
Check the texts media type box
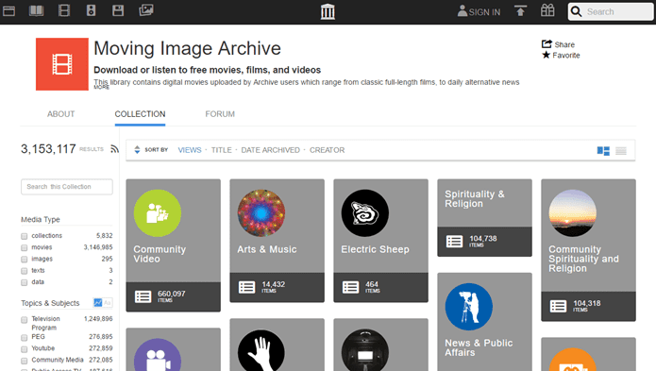click(25, 271)
